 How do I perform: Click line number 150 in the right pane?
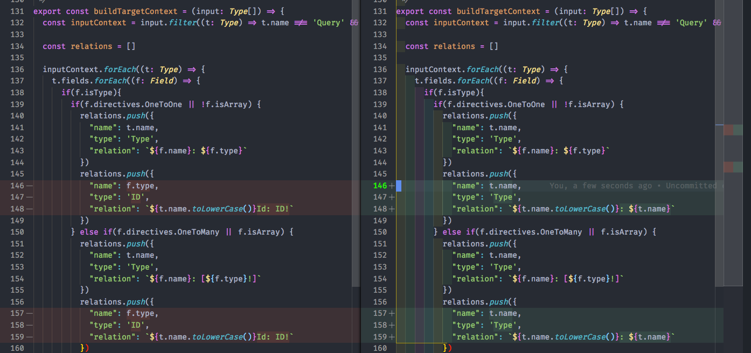(380, 232)
